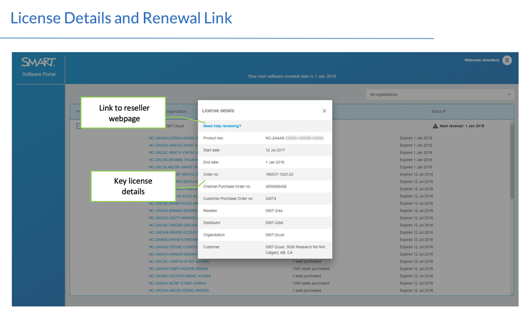Click 1 seat purchased in NC-2ADAE row

coord(306,276)
